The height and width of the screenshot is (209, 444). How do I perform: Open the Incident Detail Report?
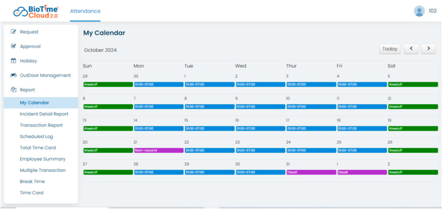[44, 114]
